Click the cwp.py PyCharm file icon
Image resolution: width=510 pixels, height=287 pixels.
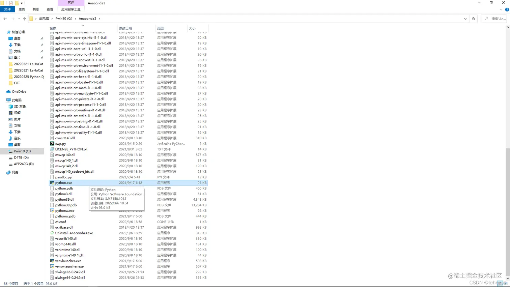52,144
